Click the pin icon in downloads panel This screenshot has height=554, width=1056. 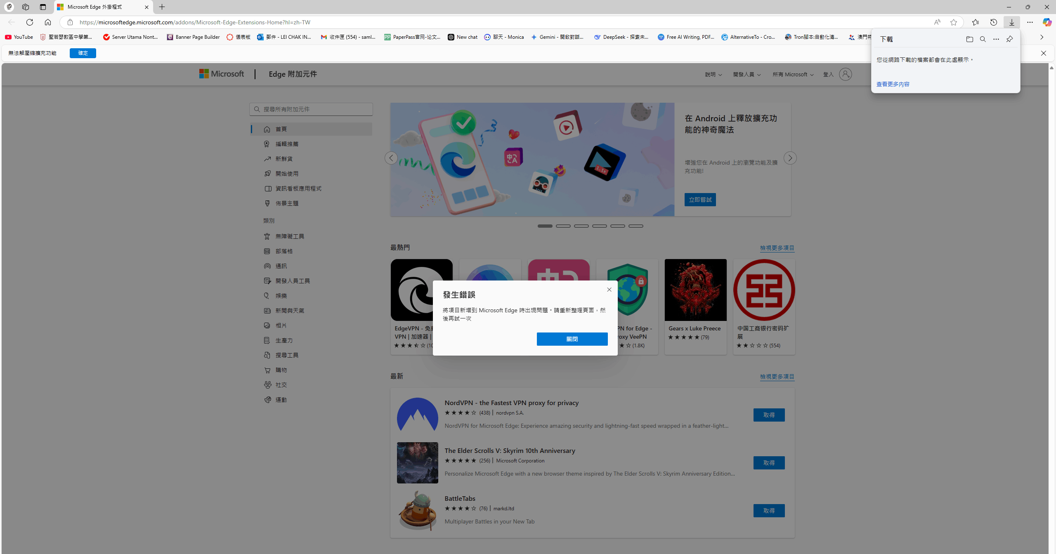point(1009,39)
